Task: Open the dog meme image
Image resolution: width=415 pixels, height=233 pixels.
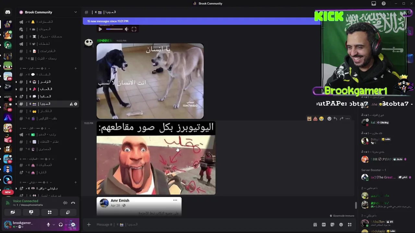Action: 150,81
